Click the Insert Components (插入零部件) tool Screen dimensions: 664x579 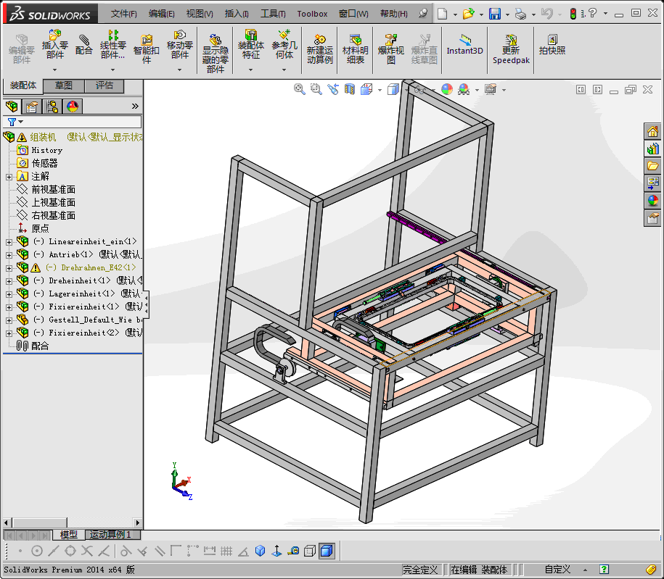pyautogui.click(x=55, y=45)
